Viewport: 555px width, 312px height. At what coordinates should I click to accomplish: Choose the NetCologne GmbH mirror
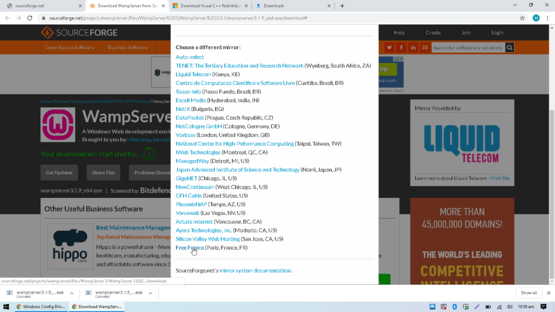click(199, 126)
